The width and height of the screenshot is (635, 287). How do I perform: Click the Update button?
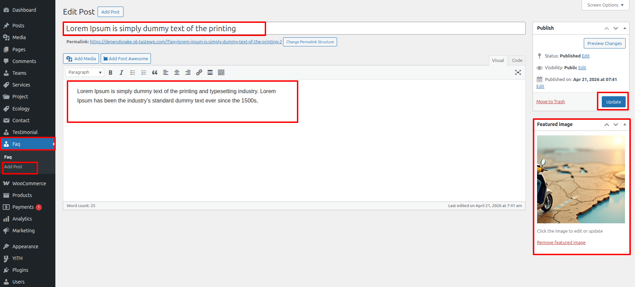613,102
